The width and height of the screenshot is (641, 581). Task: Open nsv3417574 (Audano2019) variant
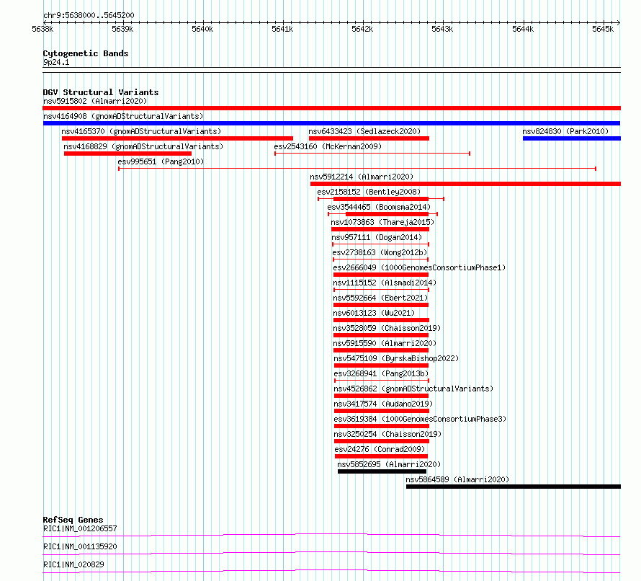pyautogui.click(x=383, y=404)
